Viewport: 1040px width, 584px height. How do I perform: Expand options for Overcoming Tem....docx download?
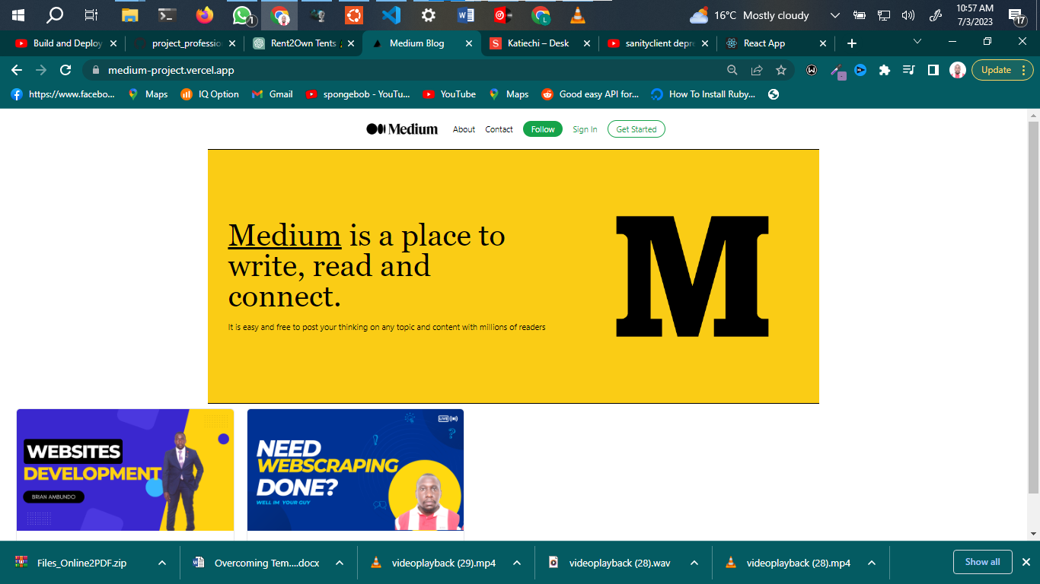(340, 563)
